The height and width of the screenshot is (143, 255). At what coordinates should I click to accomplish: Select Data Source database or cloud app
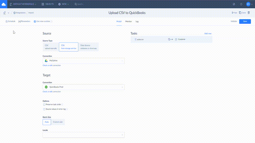click(88, 47)
